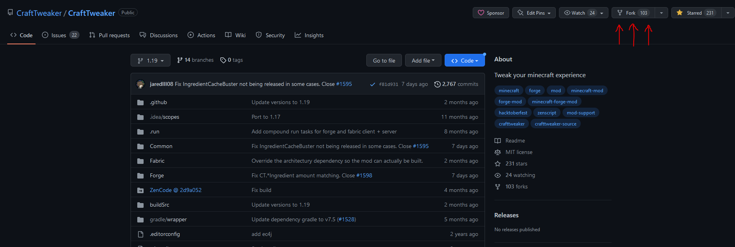
Task: Select the forge-mod topic tag
Action: pos(510,102)
